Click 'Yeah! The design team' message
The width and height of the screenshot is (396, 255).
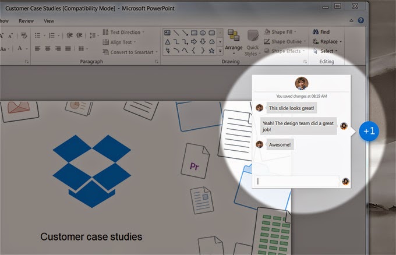tap(298, 126)
